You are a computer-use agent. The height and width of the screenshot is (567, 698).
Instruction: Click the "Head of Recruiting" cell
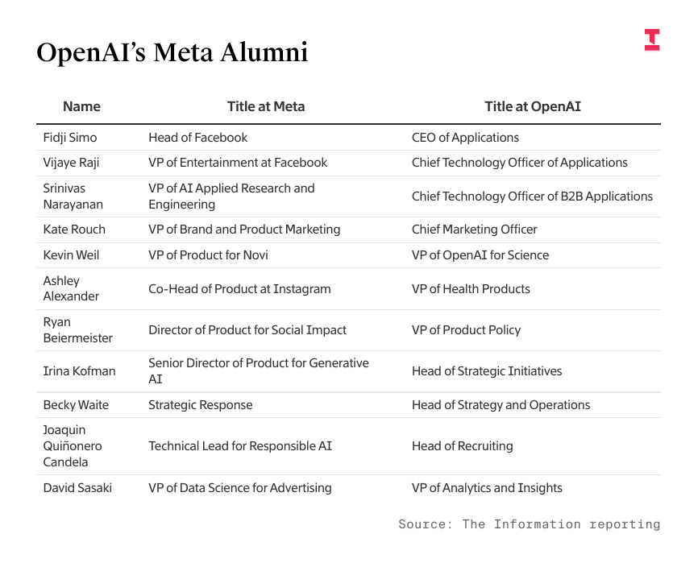point(462,446)
